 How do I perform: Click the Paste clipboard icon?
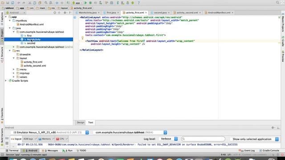click(40, 3)
